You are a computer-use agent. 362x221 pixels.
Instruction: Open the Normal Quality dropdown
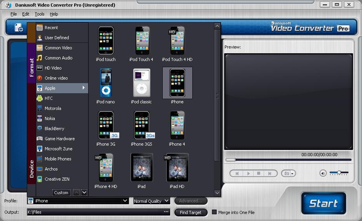pyautogui.click(x=152, y=201)
